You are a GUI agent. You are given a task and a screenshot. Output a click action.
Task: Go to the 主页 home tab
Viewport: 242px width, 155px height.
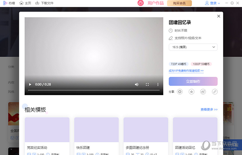click(25, 3)
